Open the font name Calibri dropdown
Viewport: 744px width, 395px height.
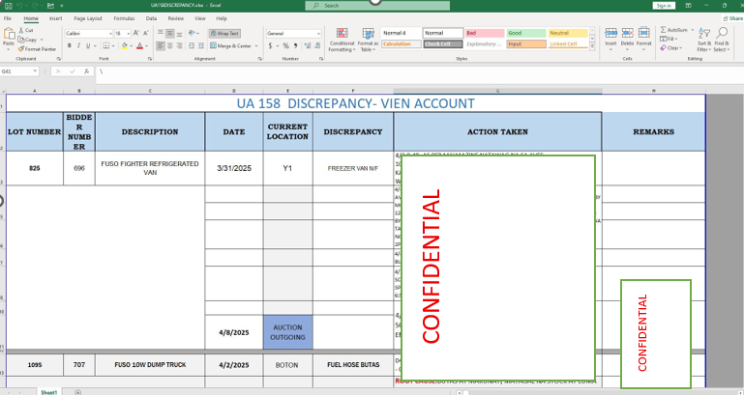pyautogui.click(x=110, y=34)
